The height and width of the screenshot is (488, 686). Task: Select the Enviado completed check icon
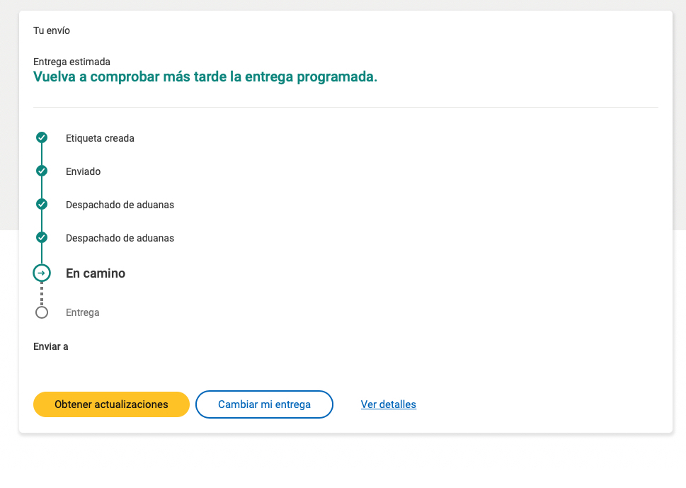tap(41, 171)
